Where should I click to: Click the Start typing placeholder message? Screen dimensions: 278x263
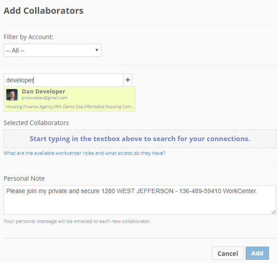140,139
